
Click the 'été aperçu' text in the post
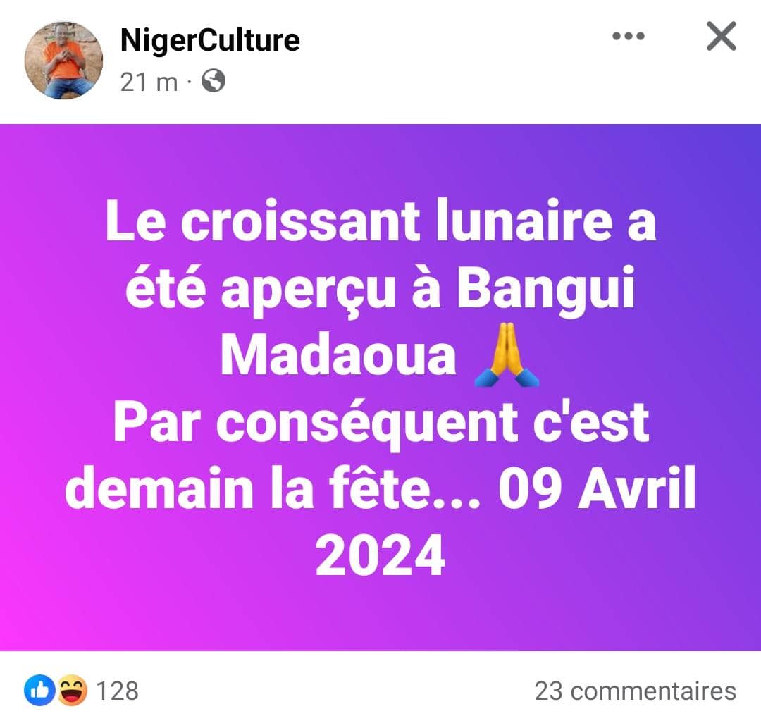coord(260,290)
